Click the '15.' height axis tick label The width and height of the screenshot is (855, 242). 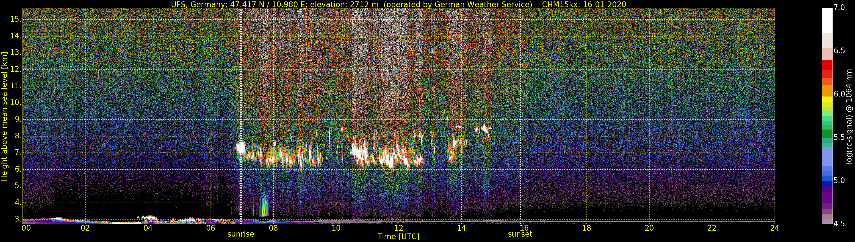coord(16,19)
